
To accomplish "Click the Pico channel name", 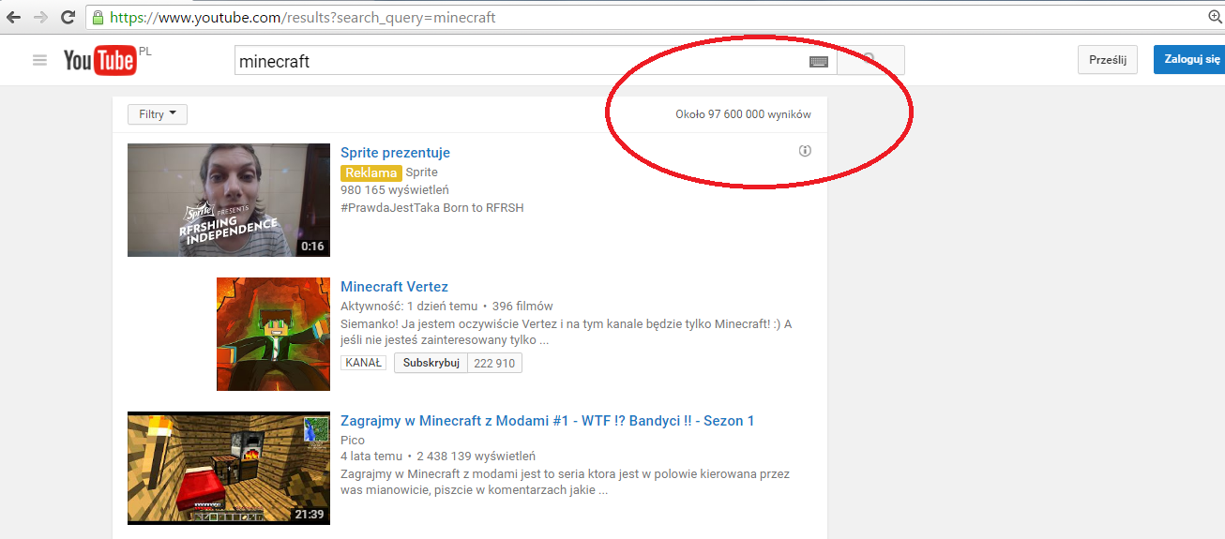I will coord(353,440).
